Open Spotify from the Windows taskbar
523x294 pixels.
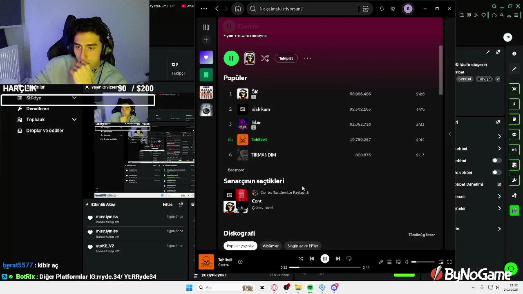[310, 287]
